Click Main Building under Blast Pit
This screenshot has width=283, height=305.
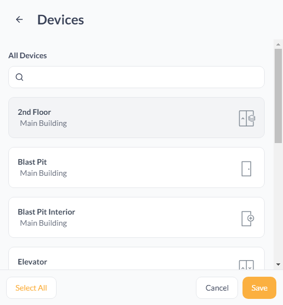coord(43,173)
